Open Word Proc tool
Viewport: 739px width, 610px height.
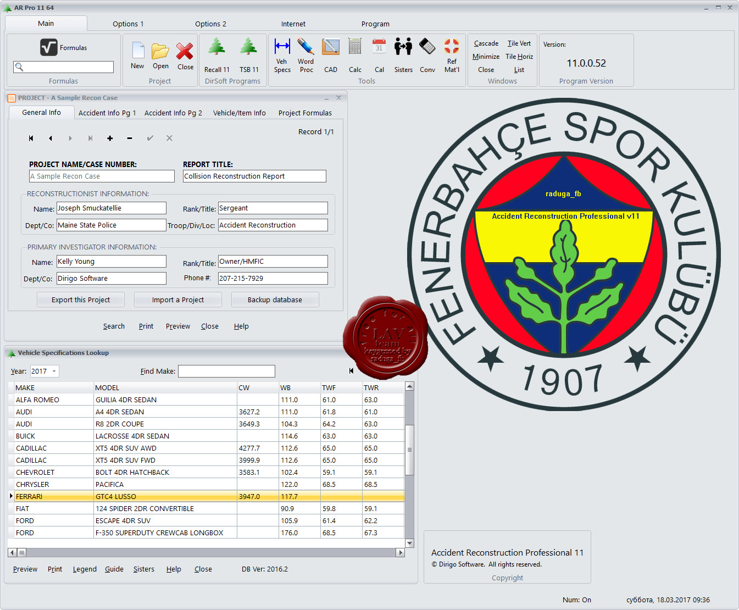pos(306,55)
